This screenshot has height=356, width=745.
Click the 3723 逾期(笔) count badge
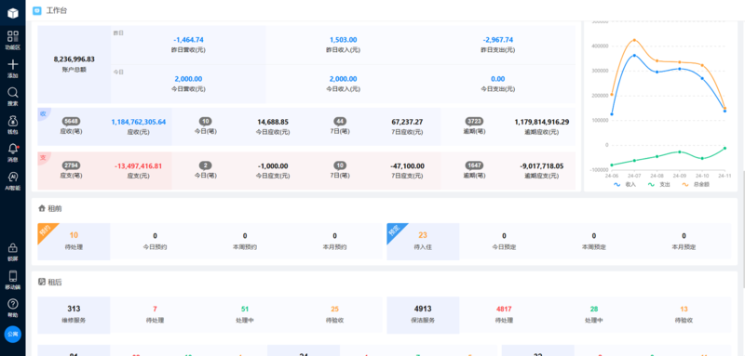coord(474,122)
